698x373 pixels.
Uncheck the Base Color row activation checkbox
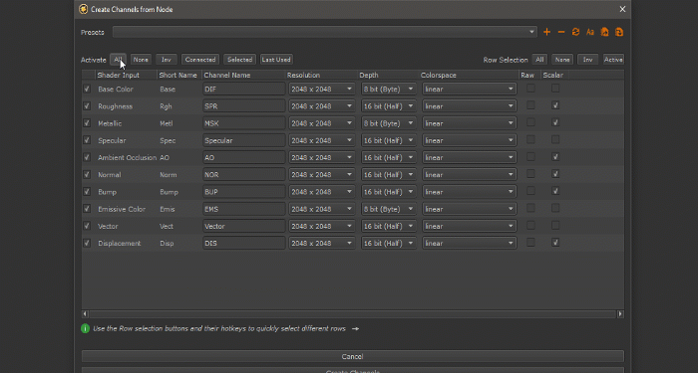tap(87, 89)
